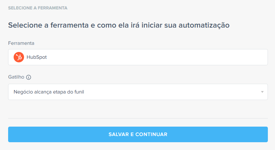The width and height of the screenshot is (275, 150).
Task: Click the Gatilho field label
Action: click(16, 77)
